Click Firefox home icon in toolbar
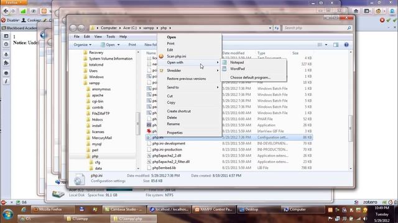Viewport: 398px width, 223px height. [x=356, y=11]
